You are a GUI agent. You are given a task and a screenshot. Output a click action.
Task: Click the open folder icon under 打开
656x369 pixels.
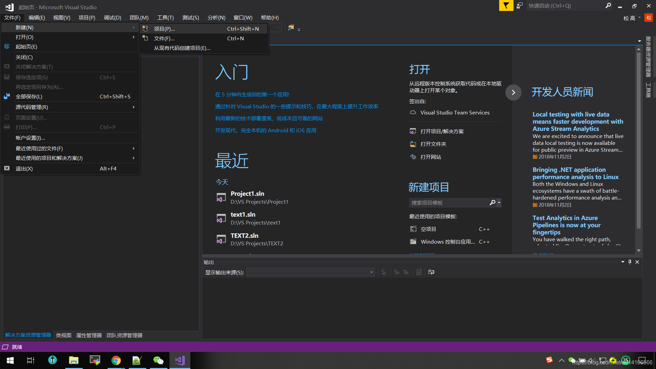pyautogui.click(x=413, y=144)
